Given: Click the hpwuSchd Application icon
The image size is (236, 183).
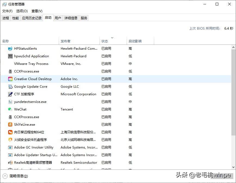Looking at the screenshot, I should (x=10, y=56).
